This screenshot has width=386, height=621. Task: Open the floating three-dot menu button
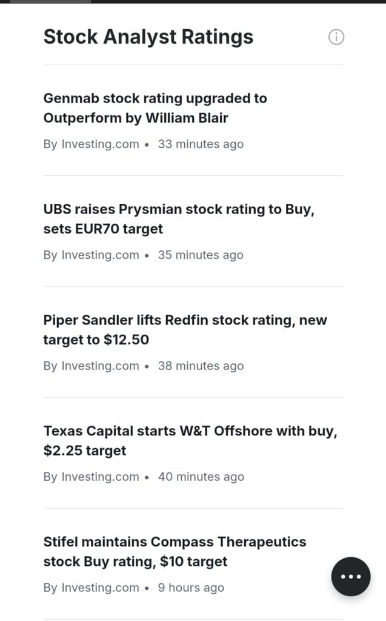[351, 576]
